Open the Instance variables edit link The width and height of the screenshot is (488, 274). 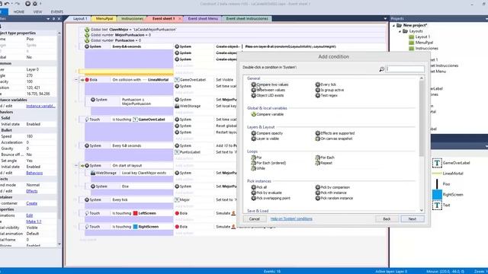tap(40, 106)
